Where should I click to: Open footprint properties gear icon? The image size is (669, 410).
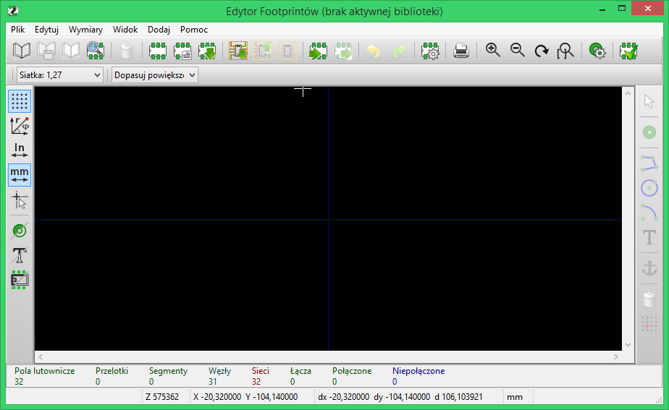click(430, 51)
